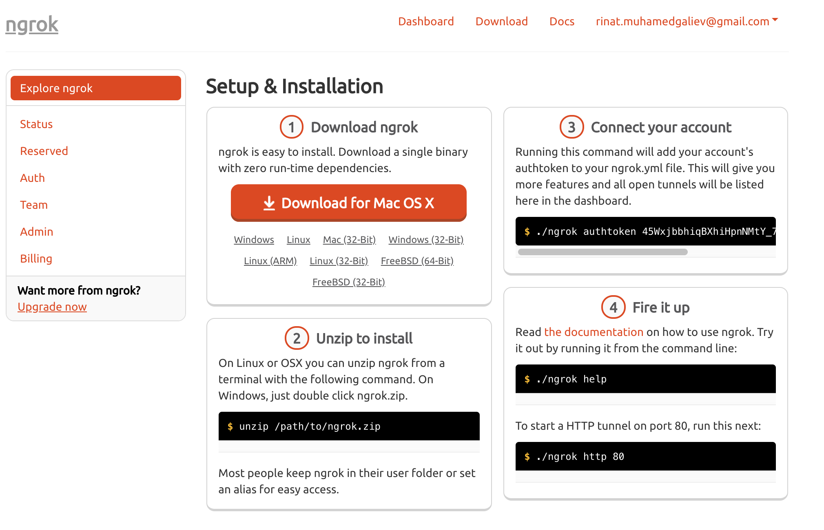Open the Docs link

pyautogui.click(x=562, y=21)
